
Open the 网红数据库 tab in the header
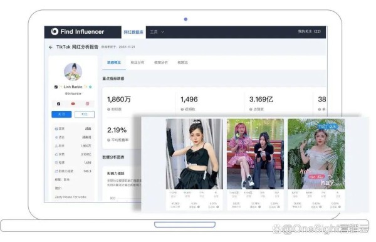pos(133,32)
